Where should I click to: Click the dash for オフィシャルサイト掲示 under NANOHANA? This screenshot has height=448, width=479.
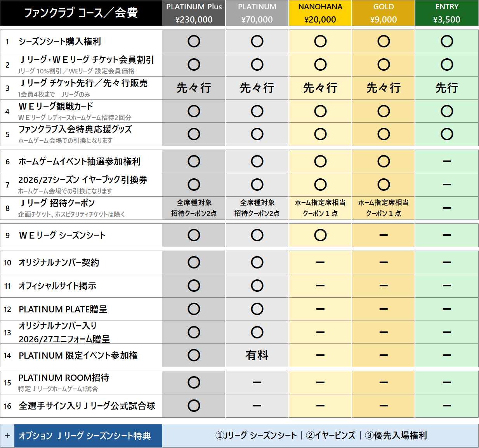click(320, 286)
